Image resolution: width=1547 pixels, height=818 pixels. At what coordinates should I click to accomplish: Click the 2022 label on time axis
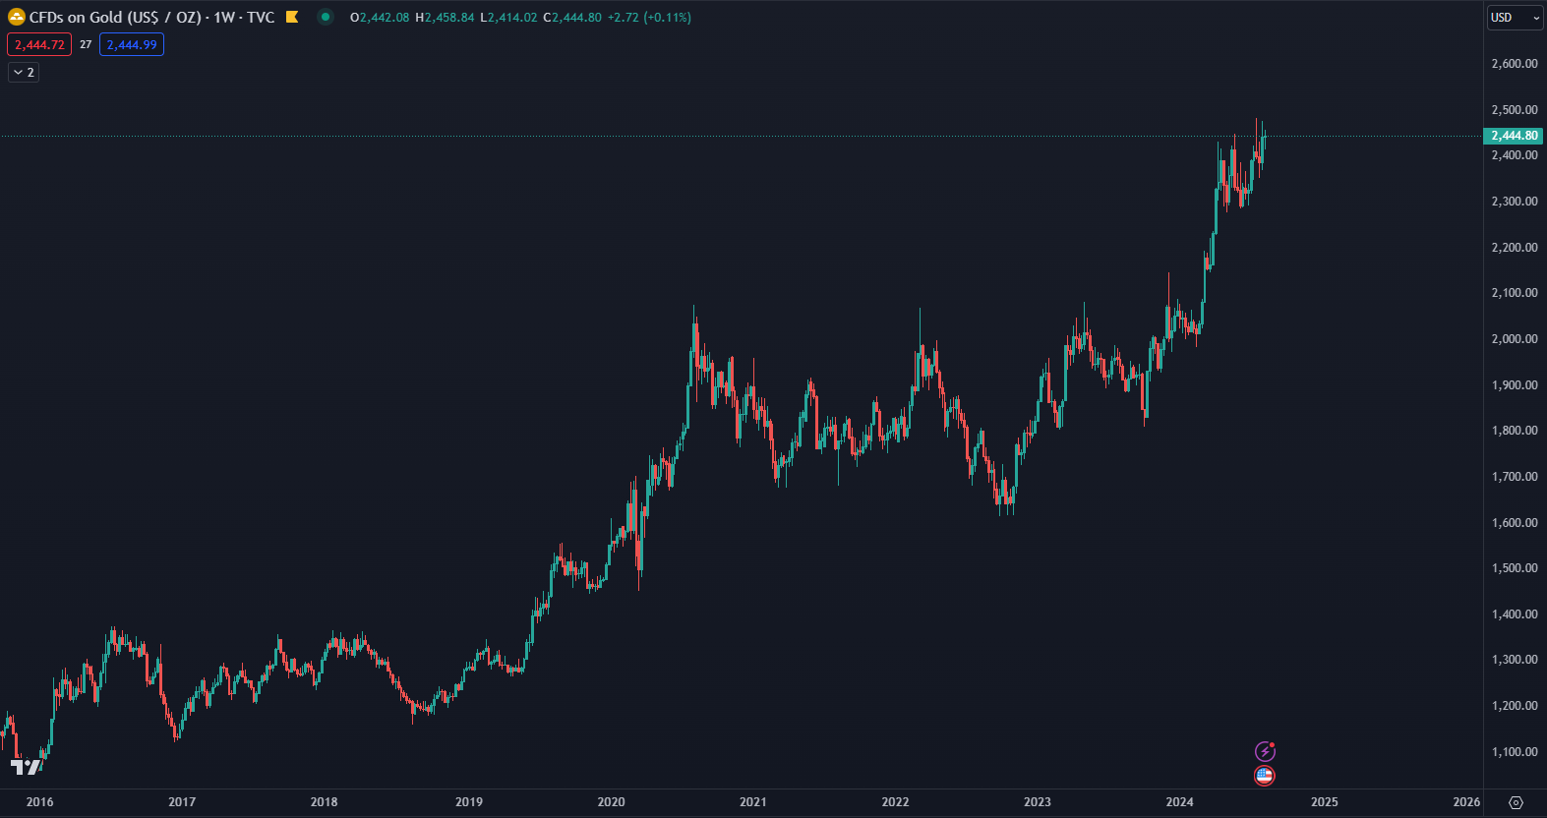[x=895, y=802]
